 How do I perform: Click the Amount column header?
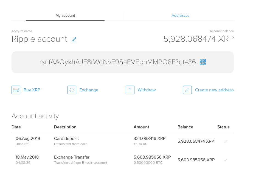tap(141, 127)
